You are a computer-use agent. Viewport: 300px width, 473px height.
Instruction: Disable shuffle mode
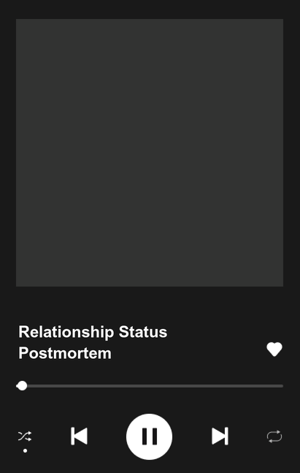(25, 436)
